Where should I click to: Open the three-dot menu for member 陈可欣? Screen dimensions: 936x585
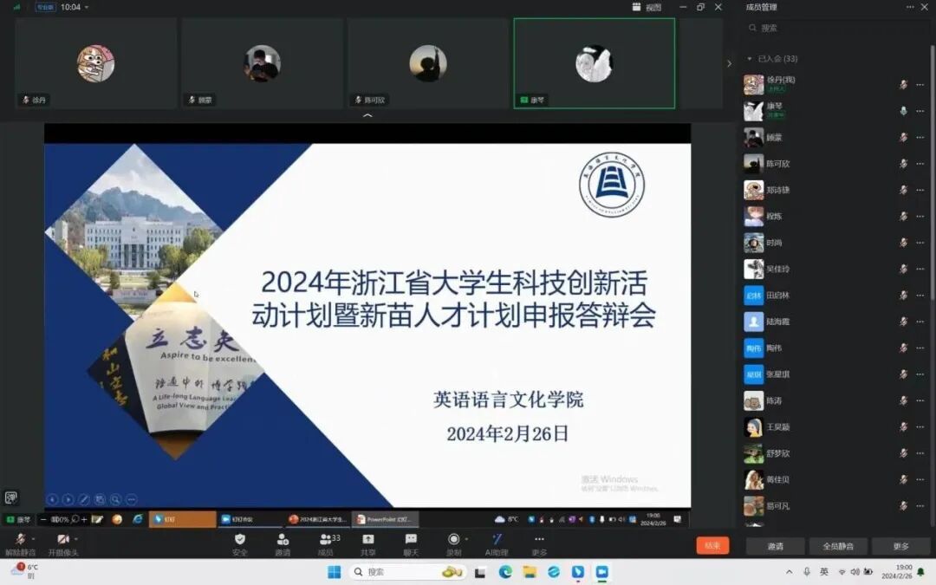(x=920, y=164)
